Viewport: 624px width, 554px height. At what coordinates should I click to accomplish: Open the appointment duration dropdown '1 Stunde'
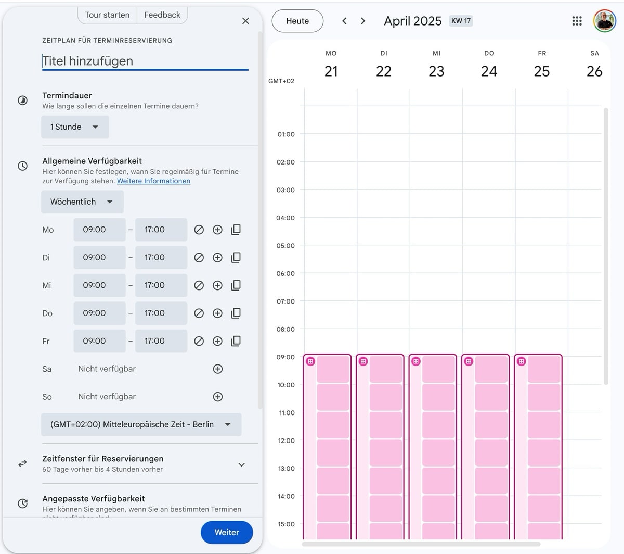pos(75,127)
